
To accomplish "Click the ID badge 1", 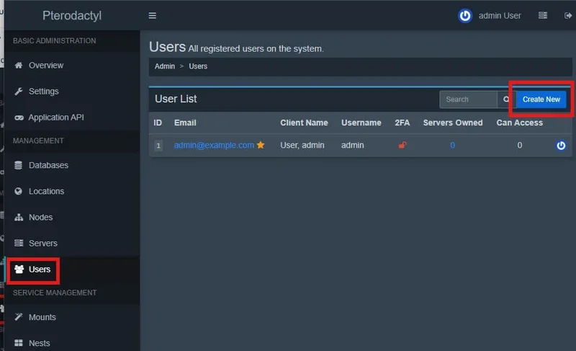I will (x=158, y=146).
